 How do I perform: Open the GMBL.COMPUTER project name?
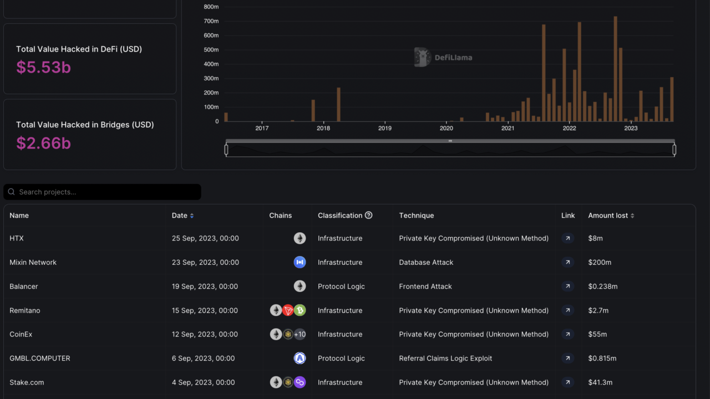[x=40, y=359]
